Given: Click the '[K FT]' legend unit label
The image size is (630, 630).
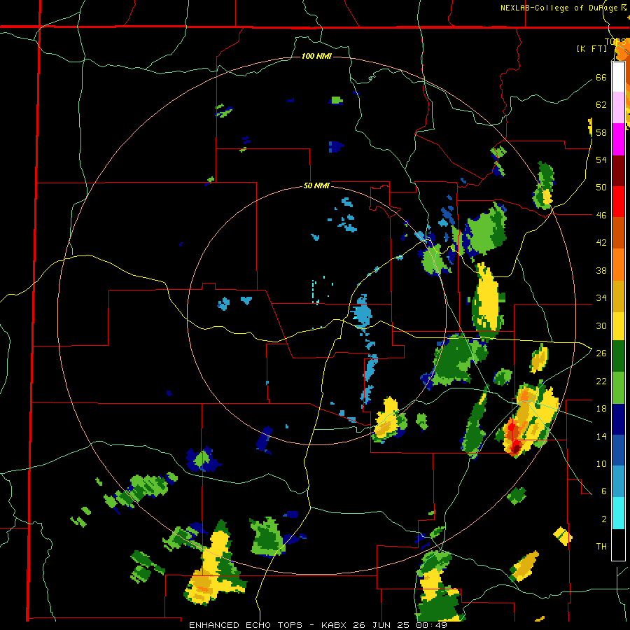Looking at the screenshot, I should point(591,48).
